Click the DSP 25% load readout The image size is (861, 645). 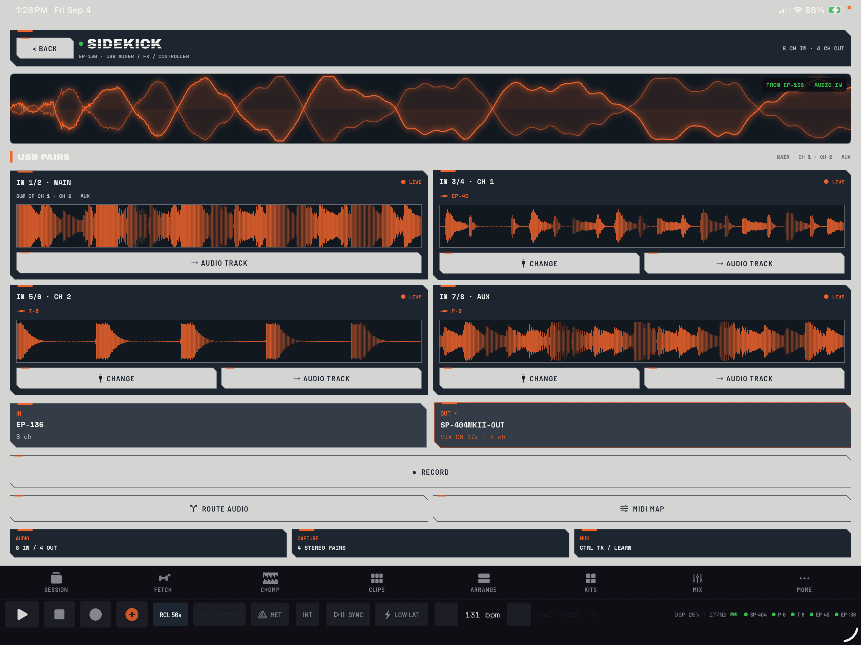[687, 615]
